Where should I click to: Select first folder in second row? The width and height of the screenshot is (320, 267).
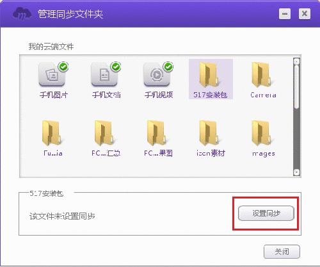tap(52, 133)
